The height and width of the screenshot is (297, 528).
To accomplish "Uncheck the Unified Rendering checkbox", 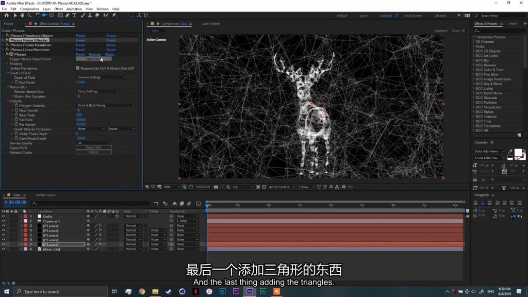I will coord(78,68).
